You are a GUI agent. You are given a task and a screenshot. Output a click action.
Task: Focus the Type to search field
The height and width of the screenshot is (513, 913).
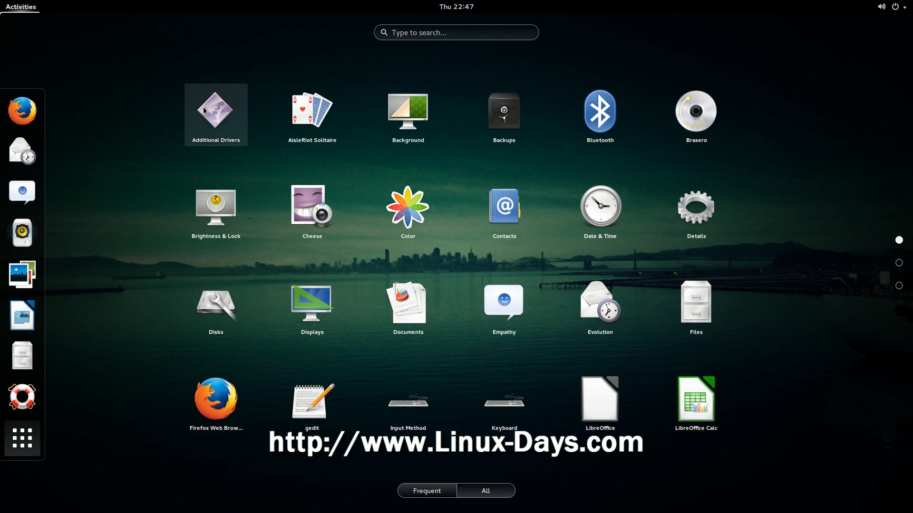pyautogui.click(x=456, y=32)
